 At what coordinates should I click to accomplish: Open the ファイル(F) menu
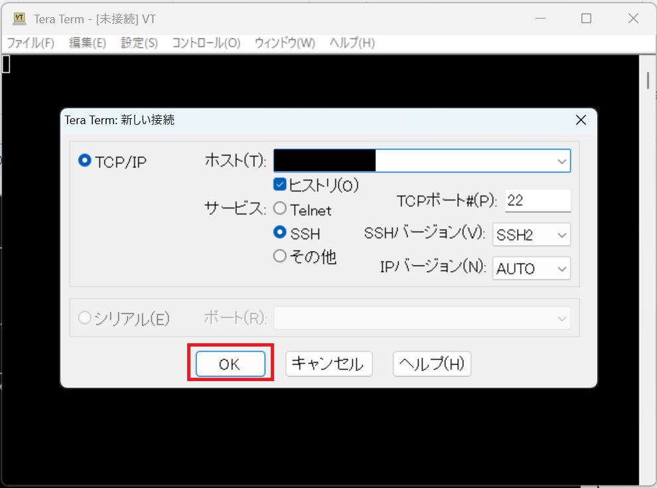coord(31,43)
